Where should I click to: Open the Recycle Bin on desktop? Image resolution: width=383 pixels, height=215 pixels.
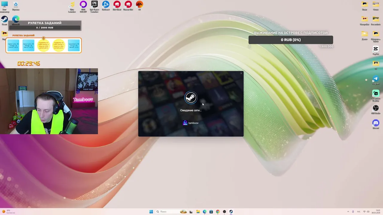[x=16, y=6]
